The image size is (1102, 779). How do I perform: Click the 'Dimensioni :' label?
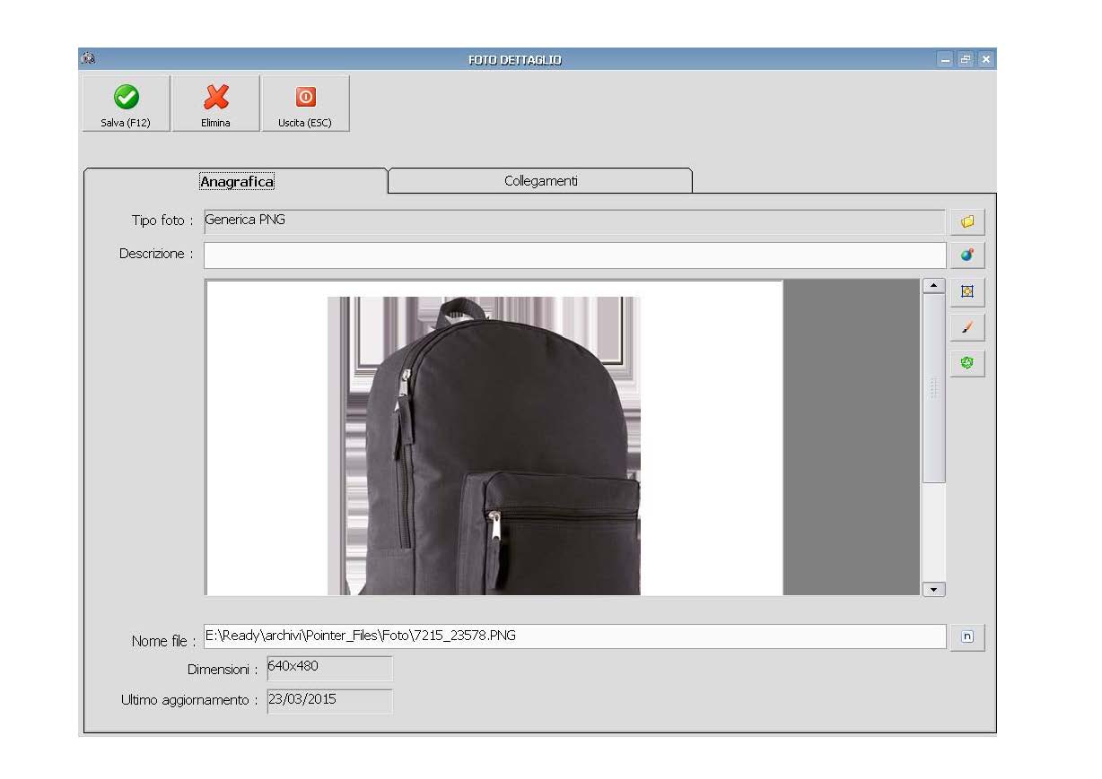223,669
